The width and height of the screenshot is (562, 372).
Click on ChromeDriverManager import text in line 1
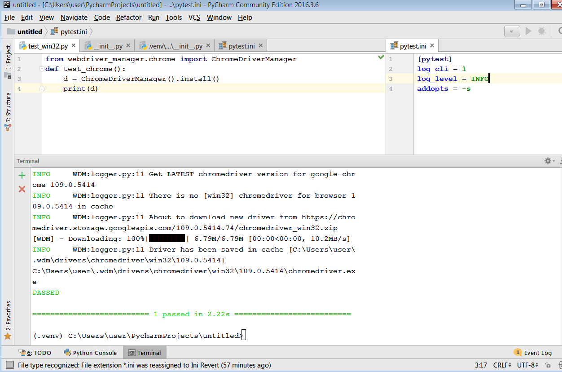click(254, 59)
